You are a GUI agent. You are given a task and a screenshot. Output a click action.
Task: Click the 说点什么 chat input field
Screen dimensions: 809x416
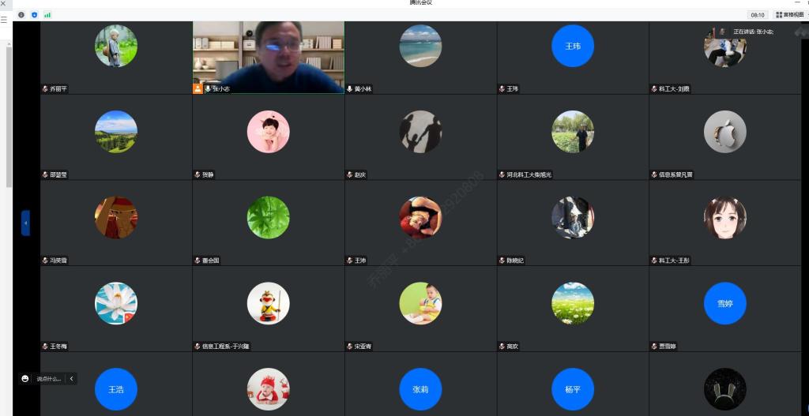coord(48,379)
